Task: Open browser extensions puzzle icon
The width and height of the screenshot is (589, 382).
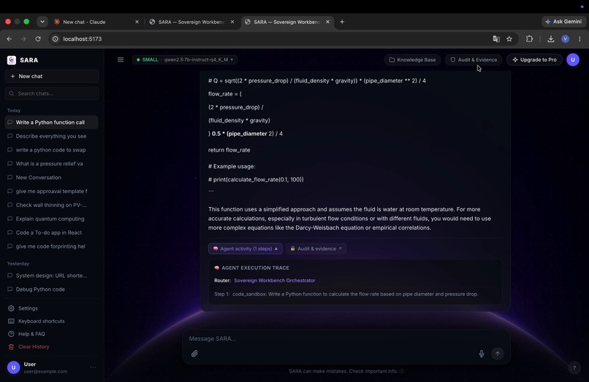Action: (529, 39)
